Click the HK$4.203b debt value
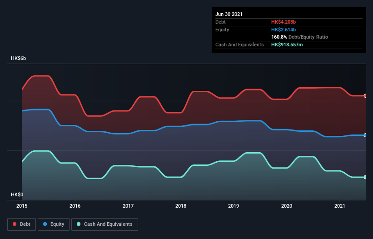 coord(283,22)
